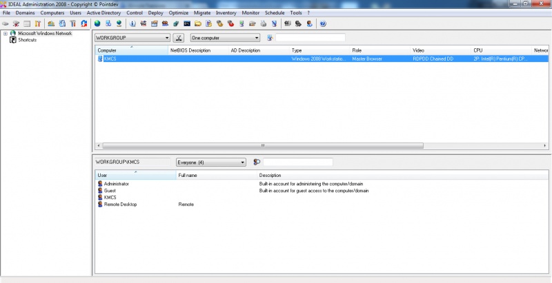Open the Schedule menu
Image resolution: width=552 pixels, height=283 pixels.
point(275,12)
